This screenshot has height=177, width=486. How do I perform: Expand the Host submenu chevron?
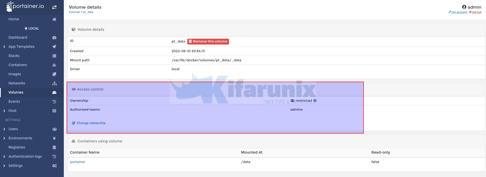pos(4,111)
